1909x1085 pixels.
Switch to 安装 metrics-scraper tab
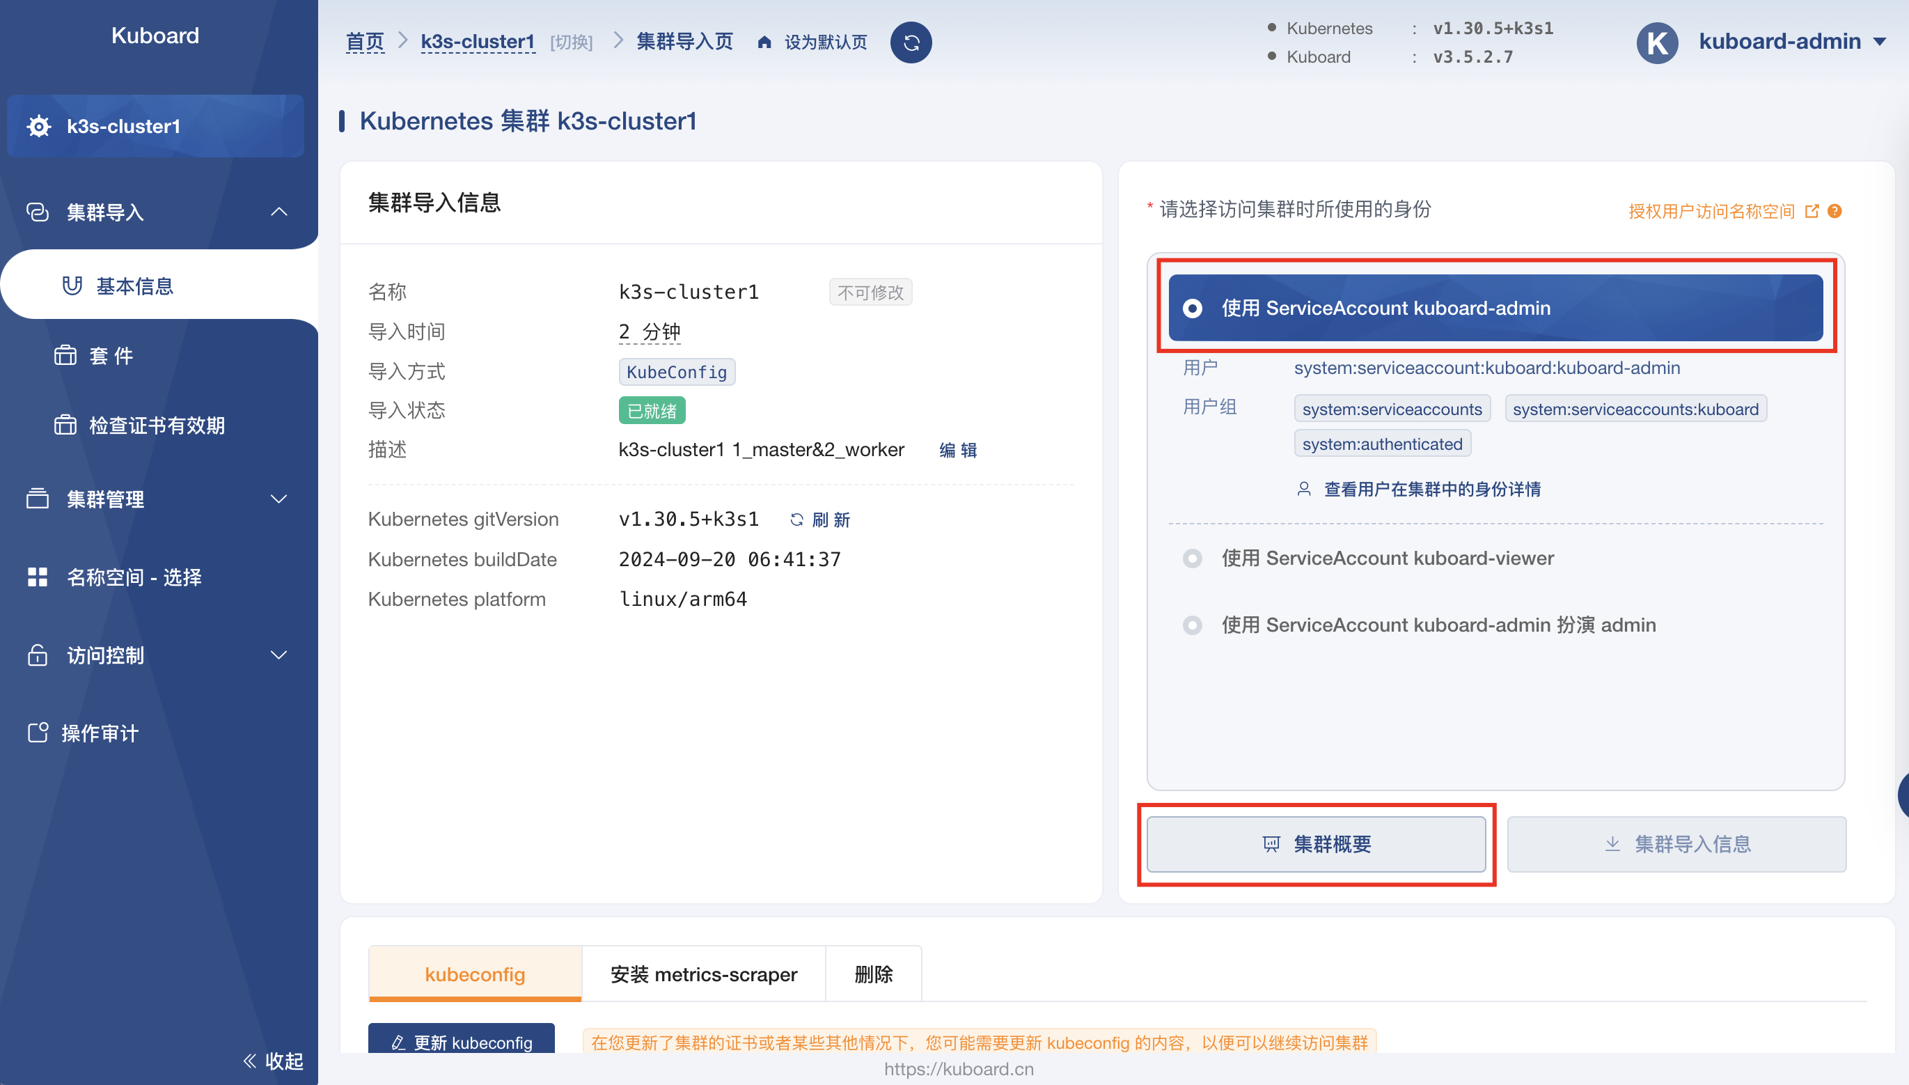[704, 974]
